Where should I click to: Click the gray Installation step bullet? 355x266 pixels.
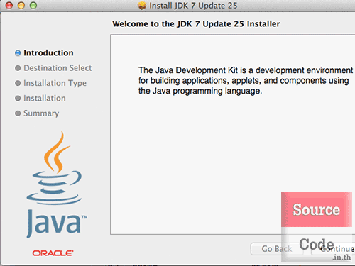pyautogui.click(x=18, y=98)
